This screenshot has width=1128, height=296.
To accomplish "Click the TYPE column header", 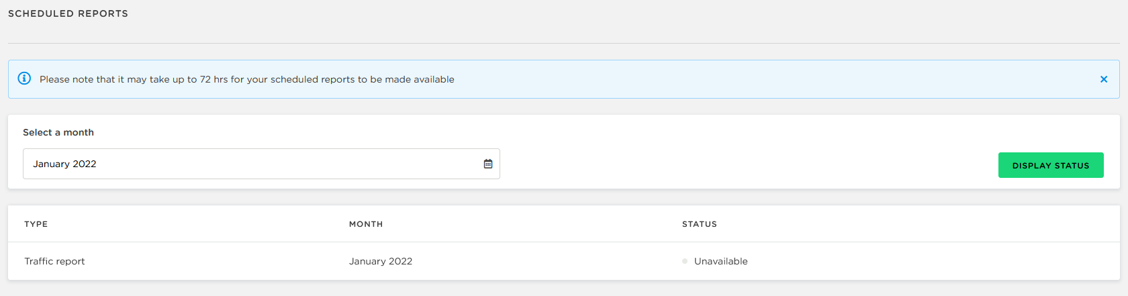I will pyautogui.click(x=36, y=224).
